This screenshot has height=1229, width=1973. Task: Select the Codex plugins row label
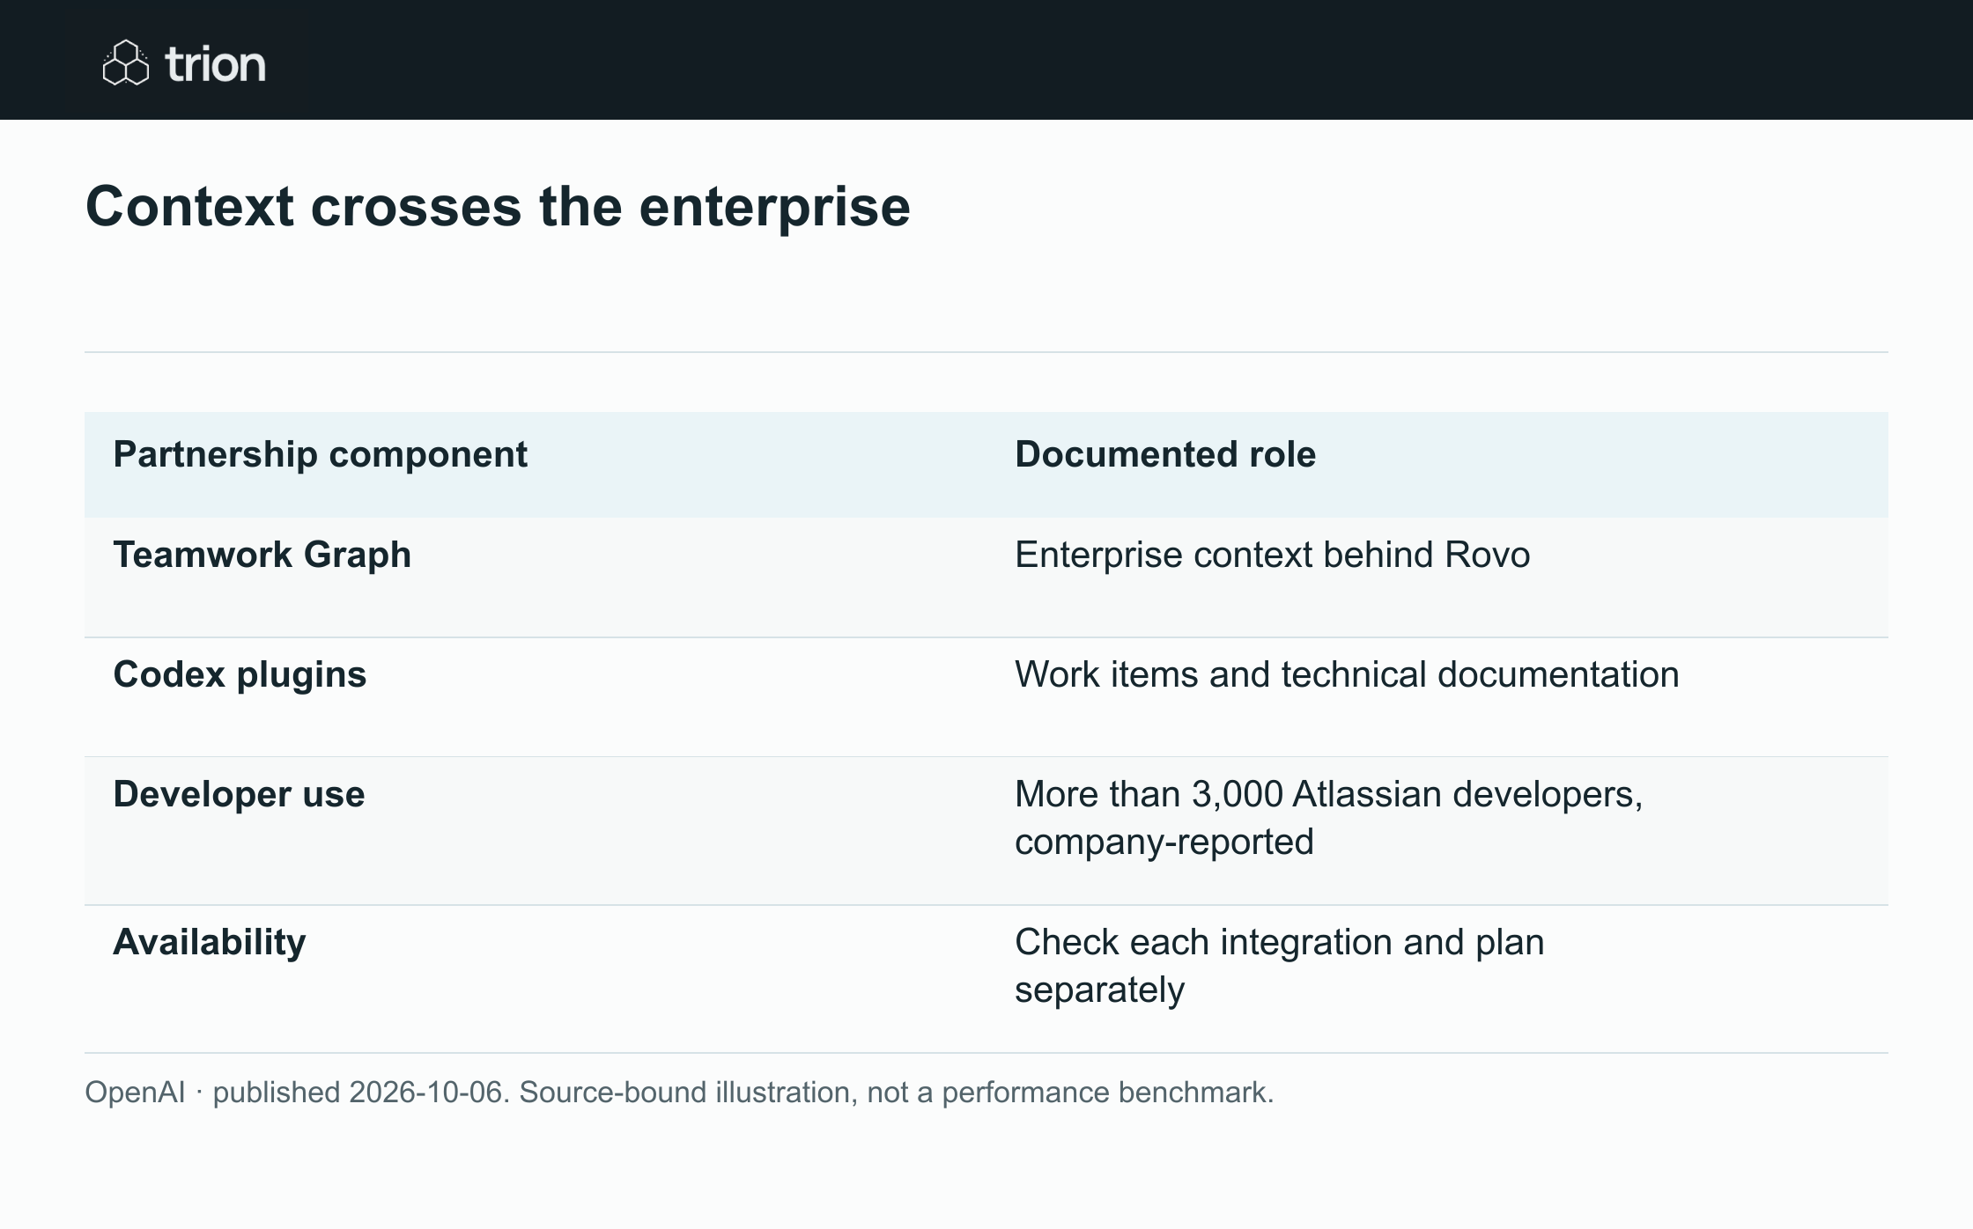pyautogui.click(x=240, y=674)
